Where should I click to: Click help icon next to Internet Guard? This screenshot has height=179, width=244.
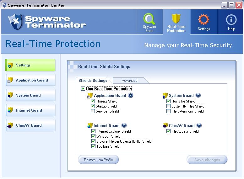pos(124,125)
